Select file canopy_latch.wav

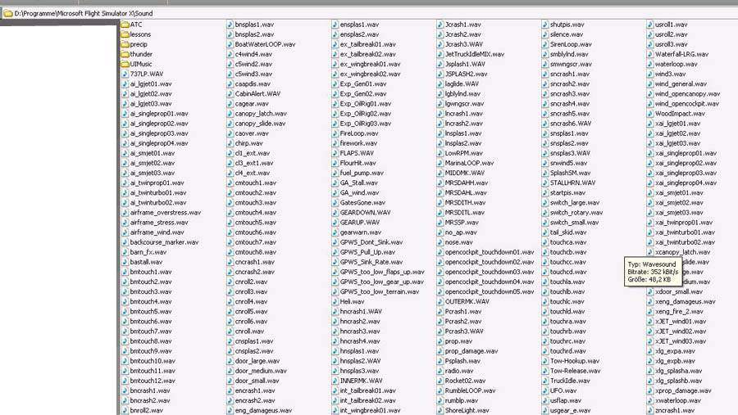click(x=261, y=113)
